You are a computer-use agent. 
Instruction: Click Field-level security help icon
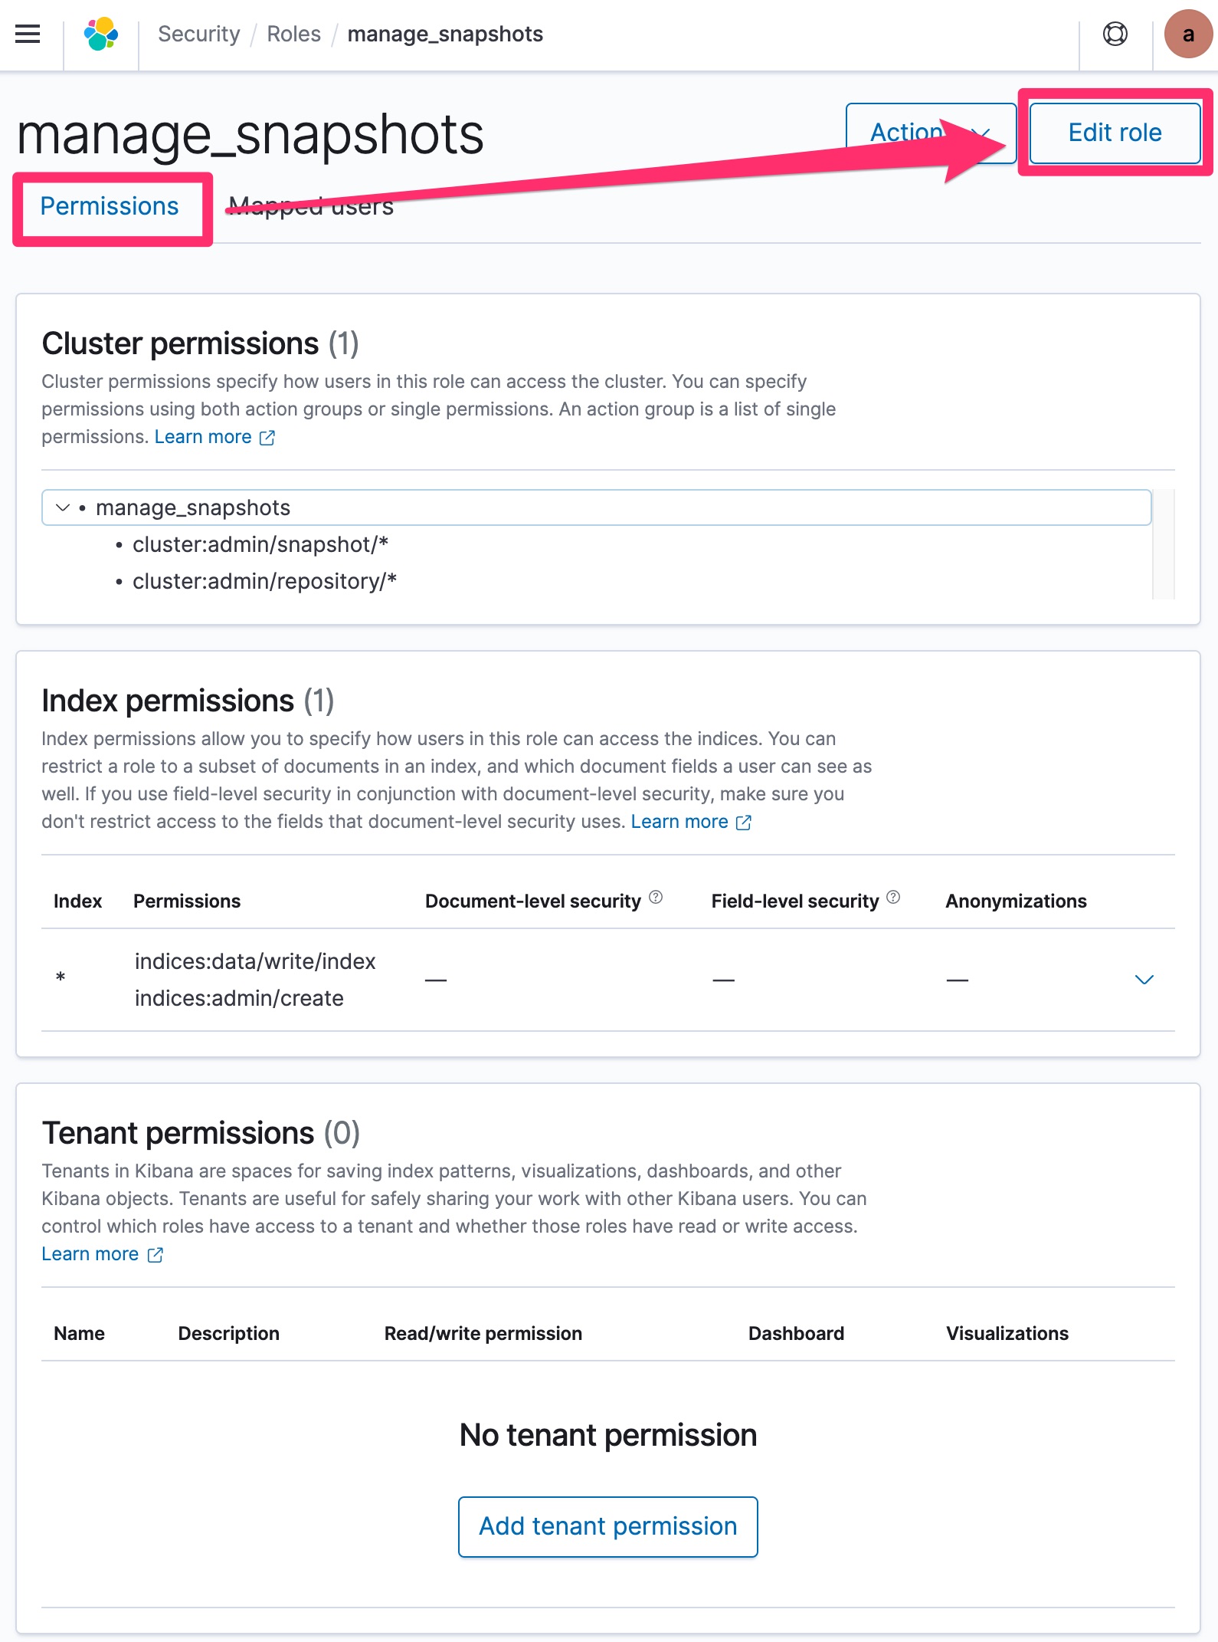(893, 897)
